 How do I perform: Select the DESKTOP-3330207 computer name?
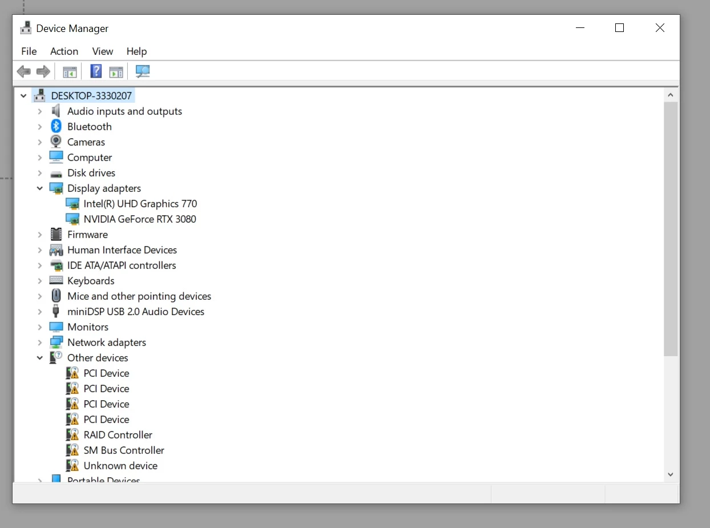(91, 95)
